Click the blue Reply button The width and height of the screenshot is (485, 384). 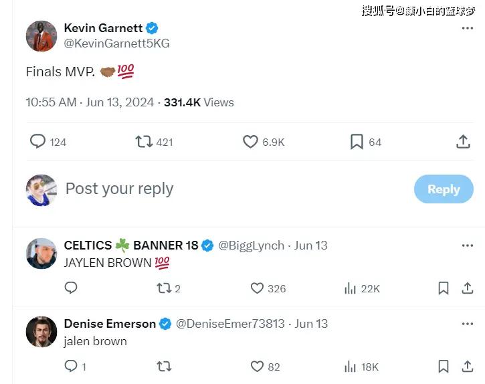(x=444, y=189)
